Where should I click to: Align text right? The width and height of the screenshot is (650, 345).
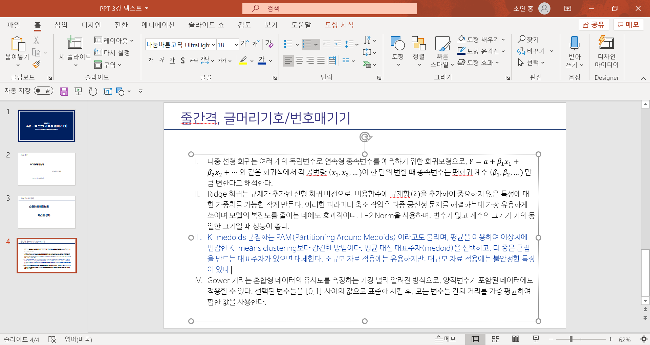pyautogui.click(x=310, y=60)
